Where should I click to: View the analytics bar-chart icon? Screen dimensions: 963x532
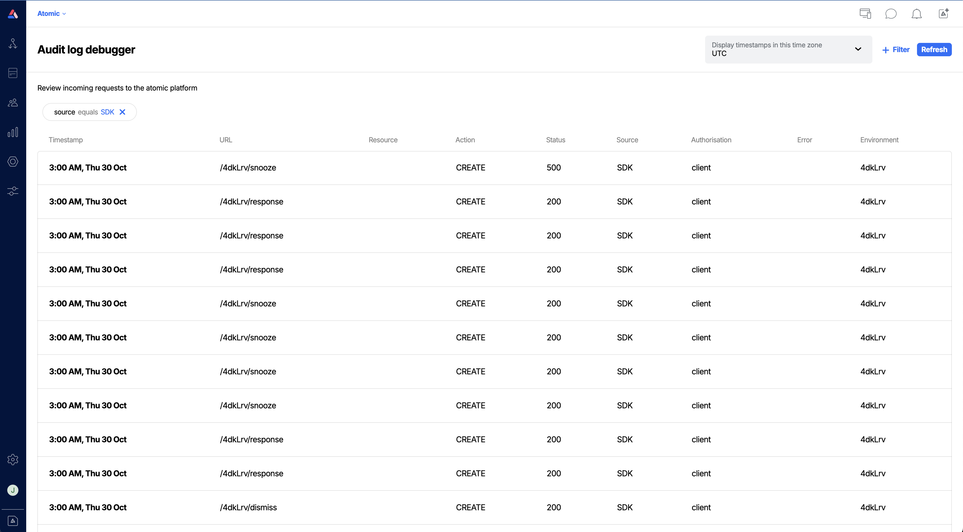(x=13, y=132)
